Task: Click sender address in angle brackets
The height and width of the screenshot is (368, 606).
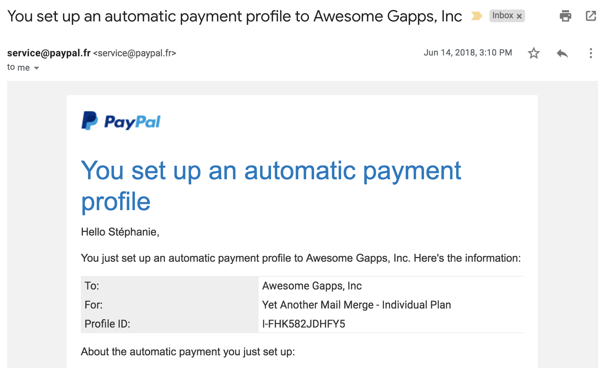Action: click(135, 53)
